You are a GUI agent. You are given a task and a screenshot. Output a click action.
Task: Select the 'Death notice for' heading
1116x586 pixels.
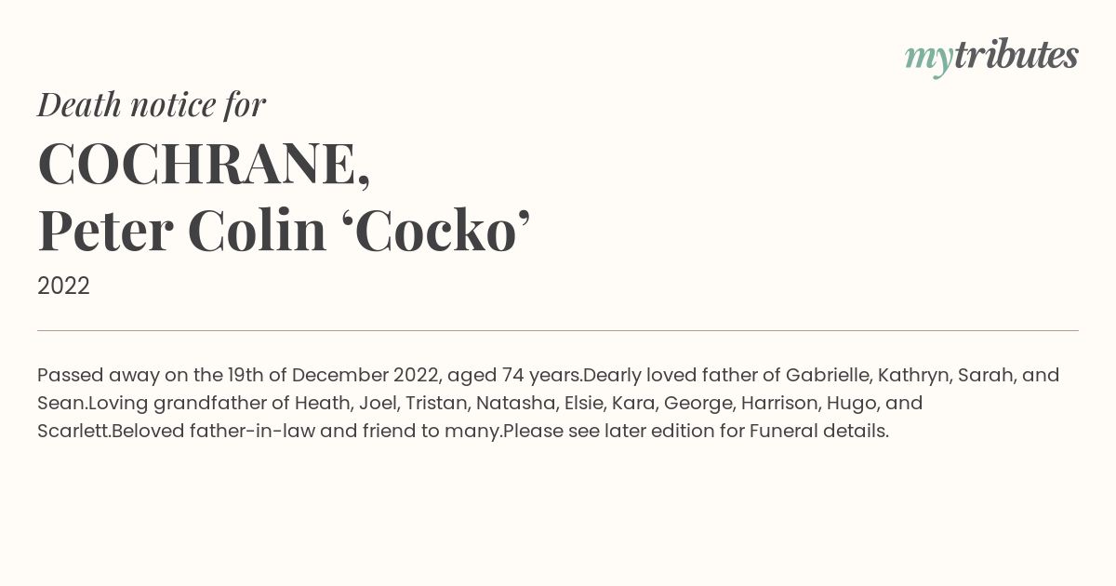(x=152, y=105)
